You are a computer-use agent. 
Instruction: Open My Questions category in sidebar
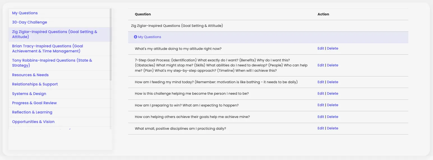pyautogui.click(x=25, y=13)
